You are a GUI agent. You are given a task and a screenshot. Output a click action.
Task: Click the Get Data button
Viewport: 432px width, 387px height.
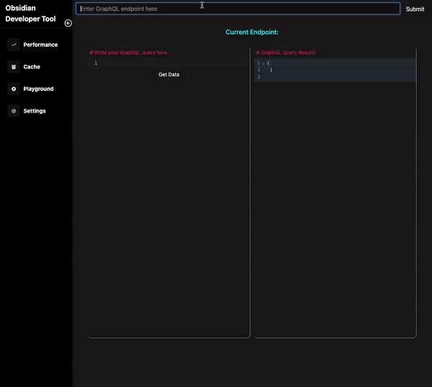tap(169, 74)
